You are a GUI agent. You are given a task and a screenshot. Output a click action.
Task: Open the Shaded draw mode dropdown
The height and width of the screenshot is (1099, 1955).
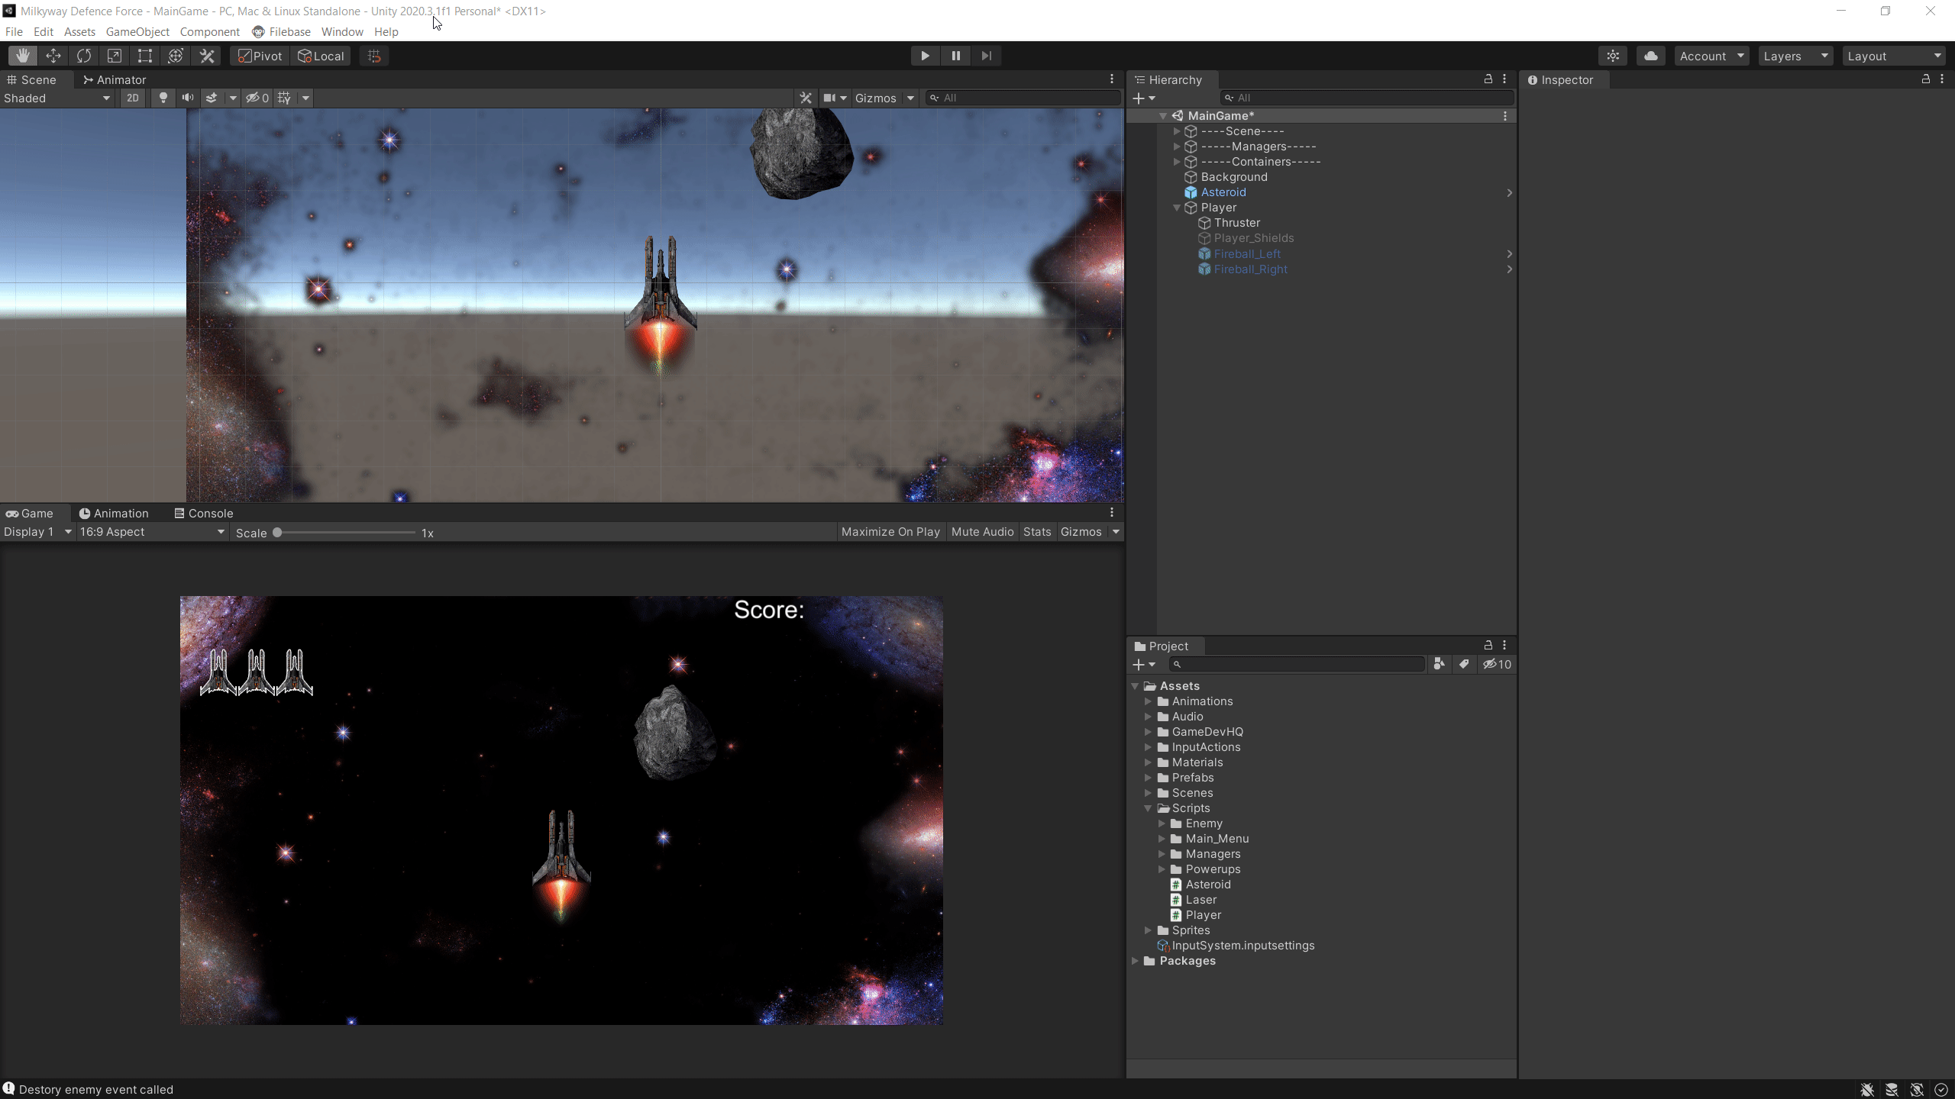(x=57, y=98)
